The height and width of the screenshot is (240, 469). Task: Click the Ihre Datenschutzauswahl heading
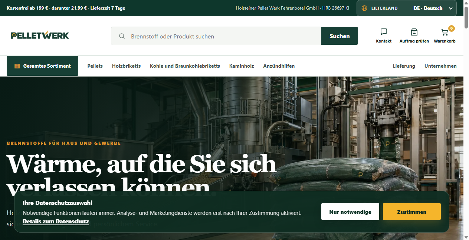[58, 203]
